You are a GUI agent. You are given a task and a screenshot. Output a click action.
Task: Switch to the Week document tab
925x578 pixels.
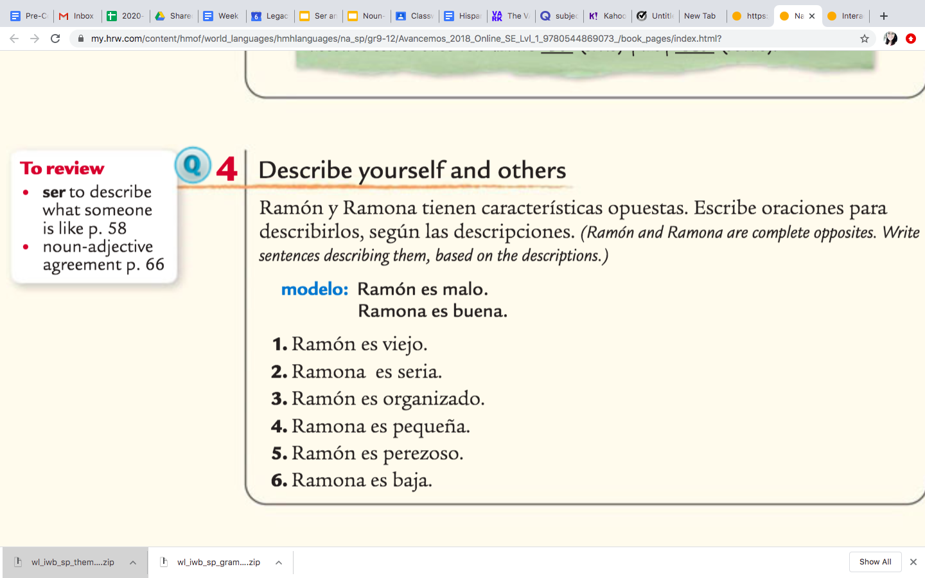tap(222, 16)
